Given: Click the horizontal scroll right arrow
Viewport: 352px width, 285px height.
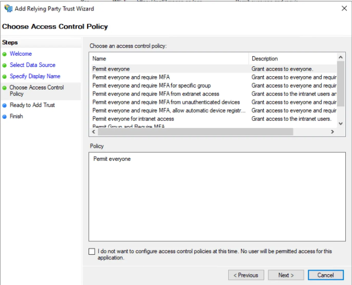Looking at the screenshot, I should pyautogui.click(x=332, y=132).
